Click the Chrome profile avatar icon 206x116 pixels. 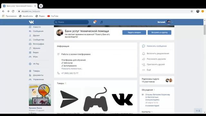(x=198, y=11)
